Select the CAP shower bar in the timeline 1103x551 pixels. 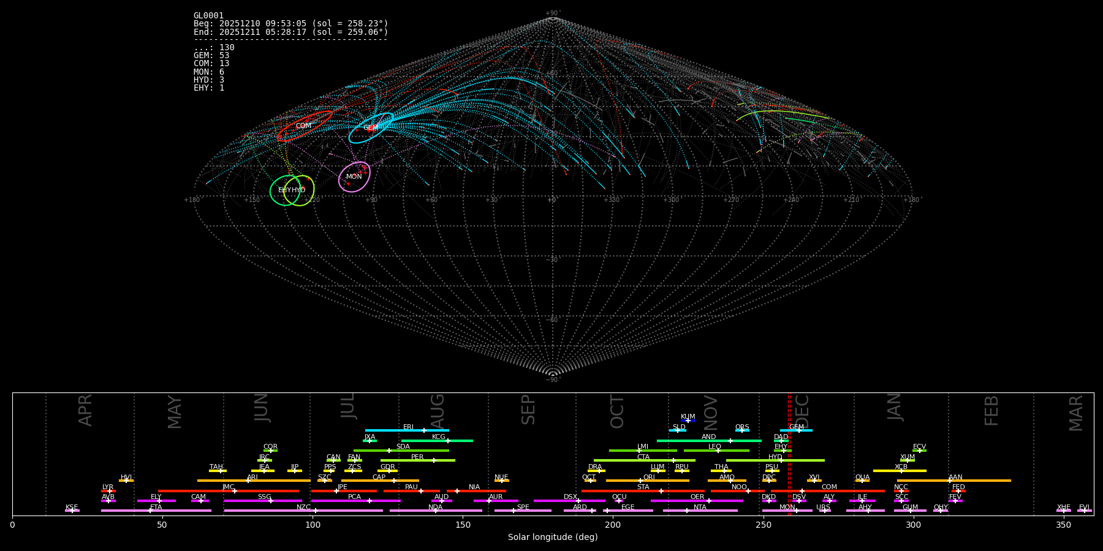click(380, 481)
